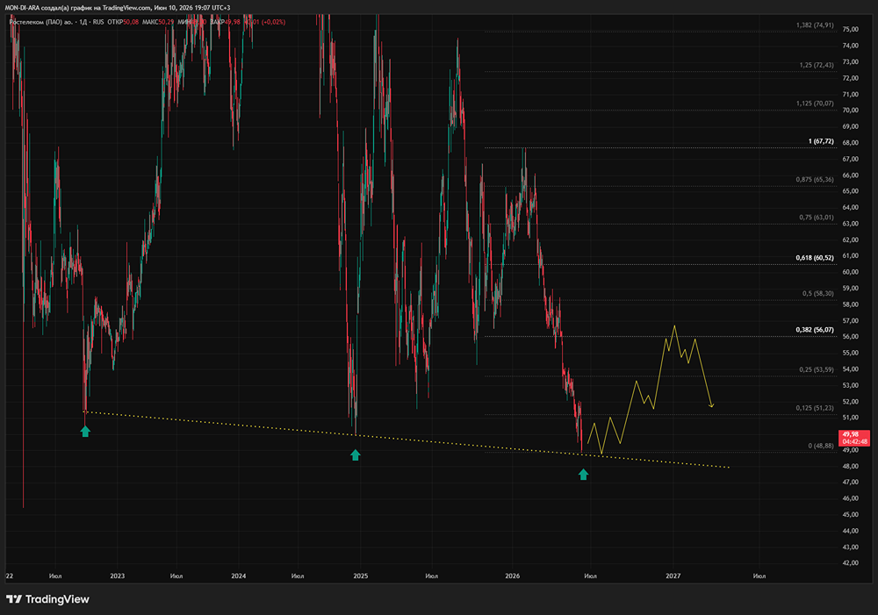Click the '70,00' price axis label
Image resolution: width=878 pixels, height=615 pixels.
point(850,111)
